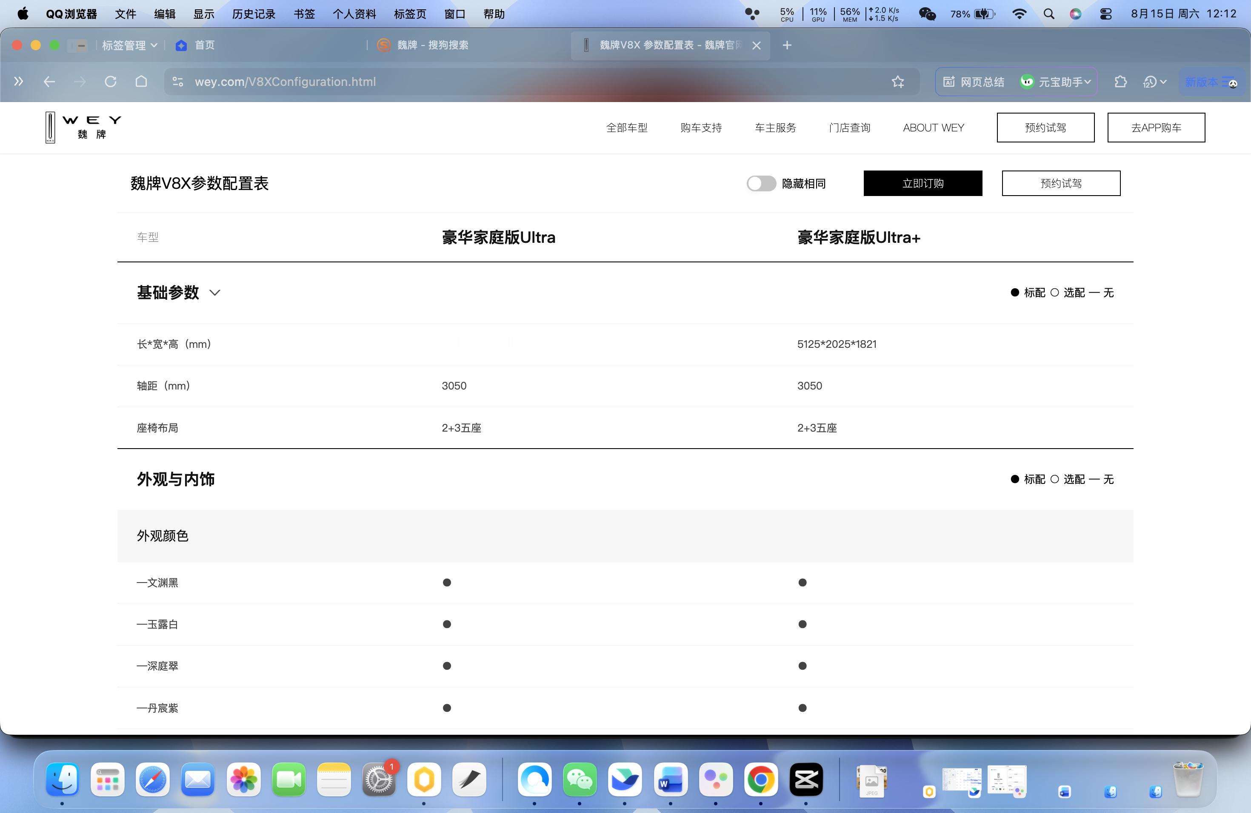Open the 购车支持 navigation item
This screenshot has width=1251, height=813.
pyautogui.click(x=701, y=128)
